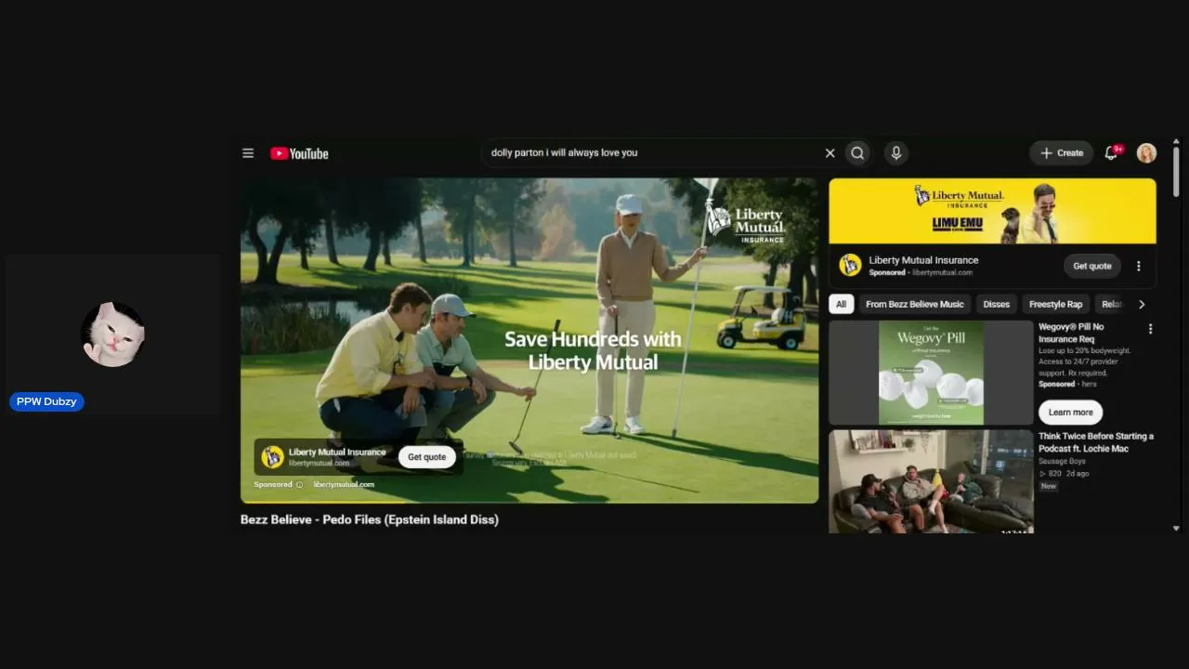Screen dimensions: 1189x669
Task: Open the Sausage Boys channel name
Action: tap(1063, 461)
